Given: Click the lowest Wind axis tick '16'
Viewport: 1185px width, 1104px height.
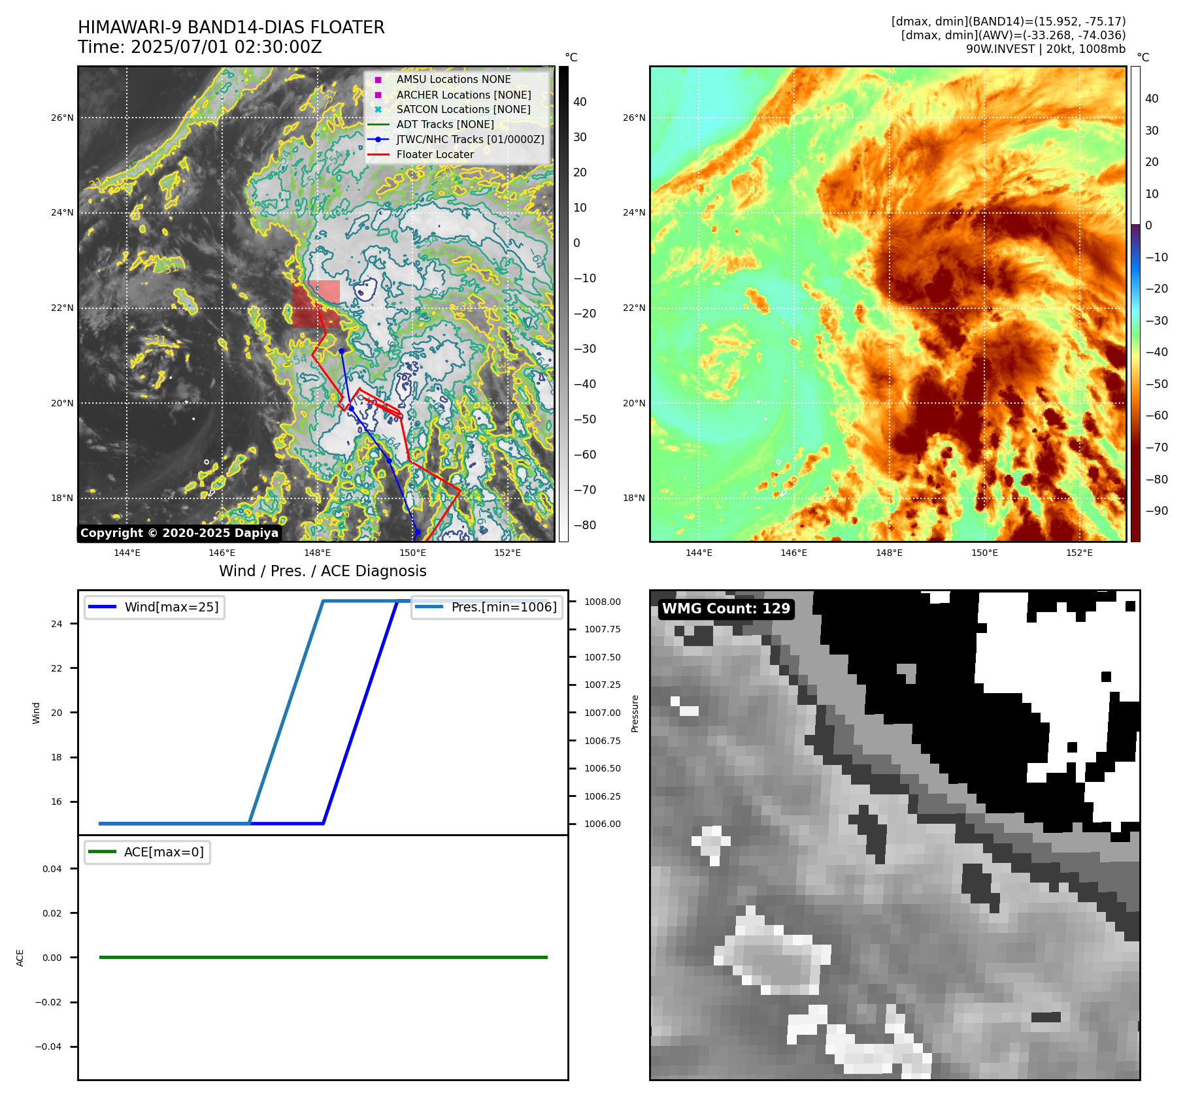Looking at the screenshot, I should (57, 802).
